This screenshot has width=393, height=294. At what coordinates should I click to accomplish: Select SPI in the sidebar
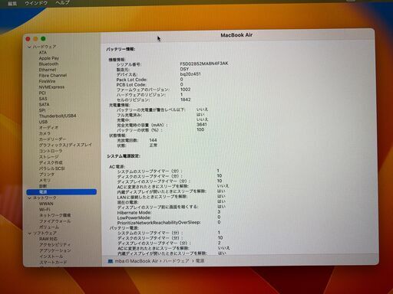click(x=42, y=110)
